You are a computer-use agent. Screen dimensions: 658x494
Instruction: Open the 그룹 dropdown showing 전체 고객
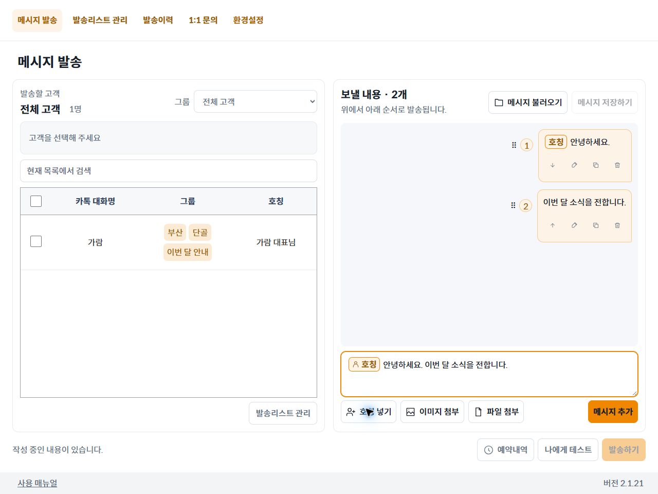(255, 101)
